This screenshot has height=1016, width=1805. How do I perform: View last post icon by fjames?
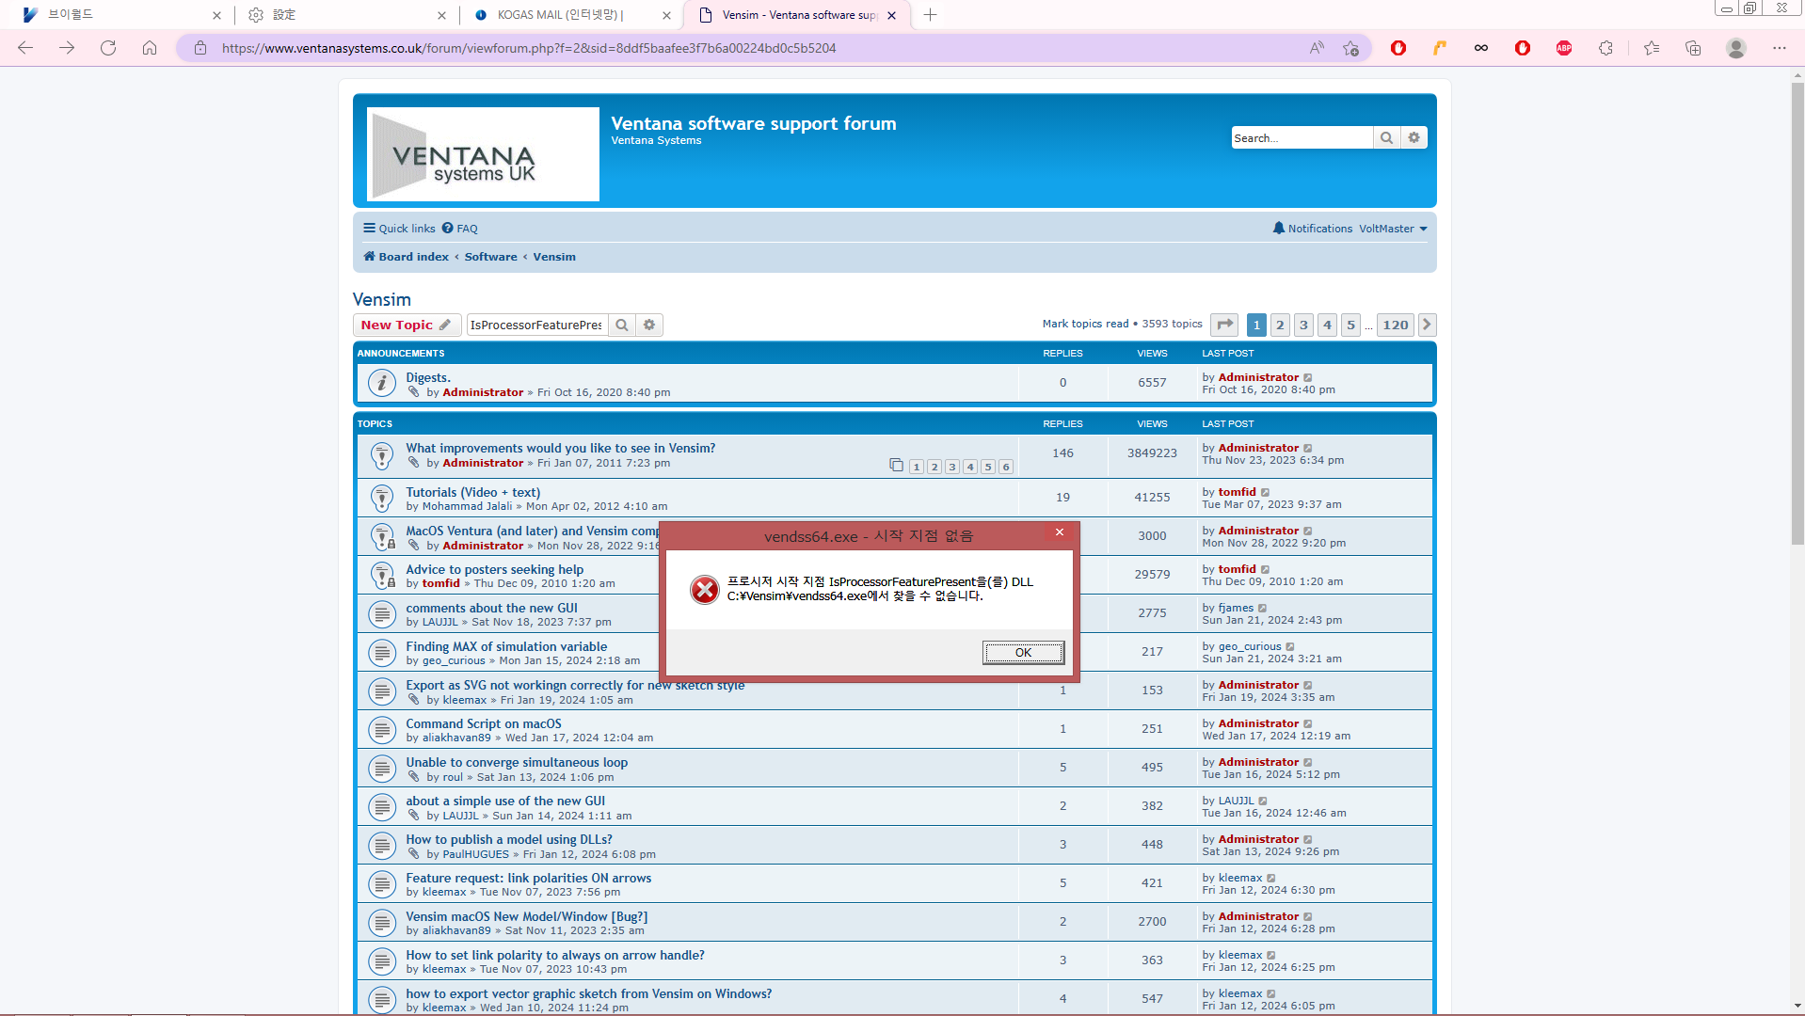pos(1263,608)
